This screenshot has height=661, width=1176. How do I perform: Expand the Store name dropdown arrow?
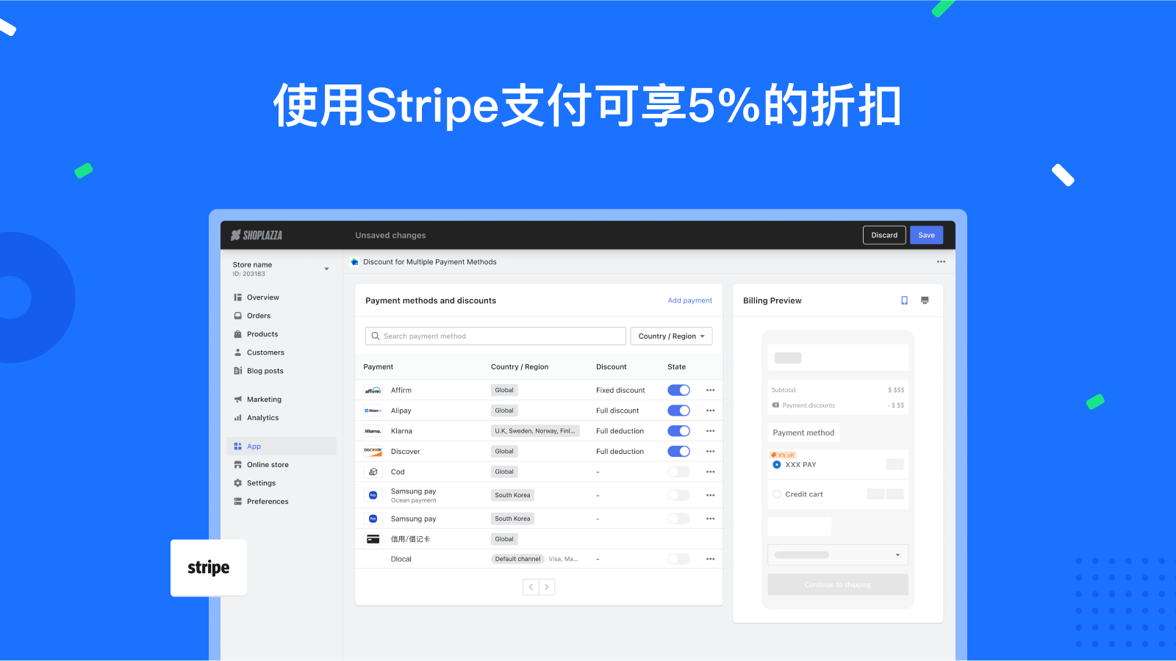pos(326,269)
